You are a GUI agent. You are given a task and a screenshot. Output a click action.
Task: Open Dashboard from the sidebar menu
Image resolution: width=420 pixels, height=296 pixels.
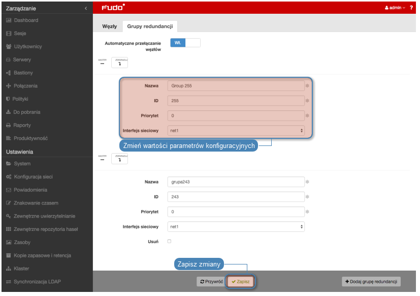pyautogui.click(x=26, y=20)
